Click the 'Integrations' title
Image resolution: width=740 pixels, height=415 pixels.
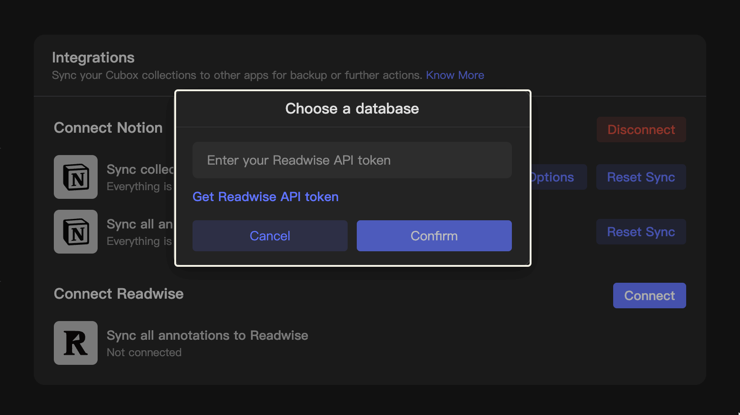click(93, 57)
